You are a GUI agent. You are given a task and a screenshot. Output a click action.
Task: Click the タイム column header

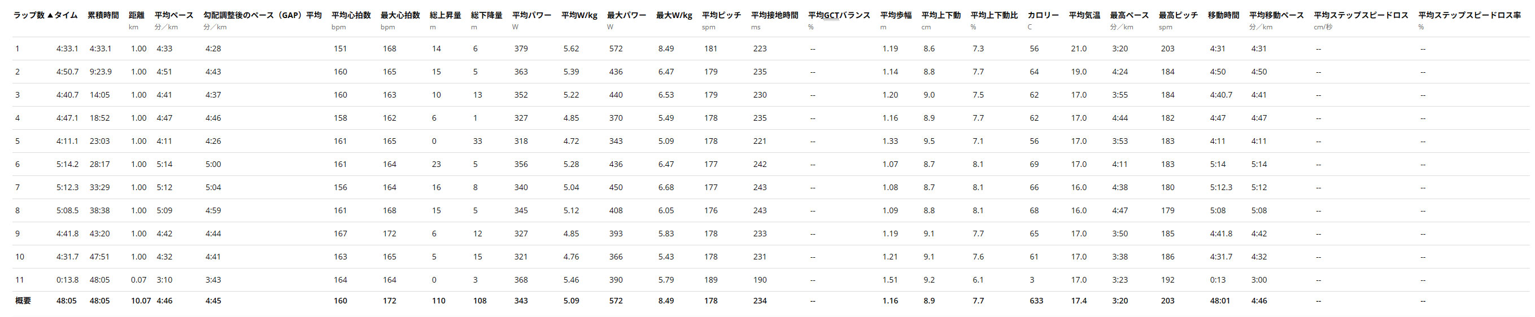coord(66,15)
